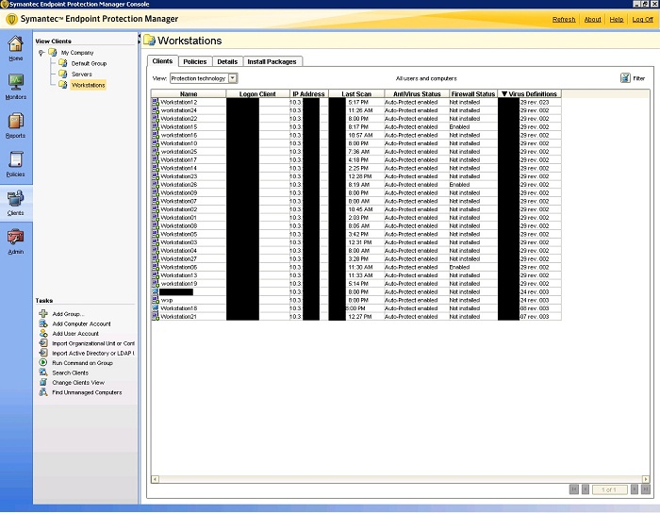The height and width of the screenshot is (513, 660).
Task: Sort by AntiVirus Status column header
Action: point(417,94)
